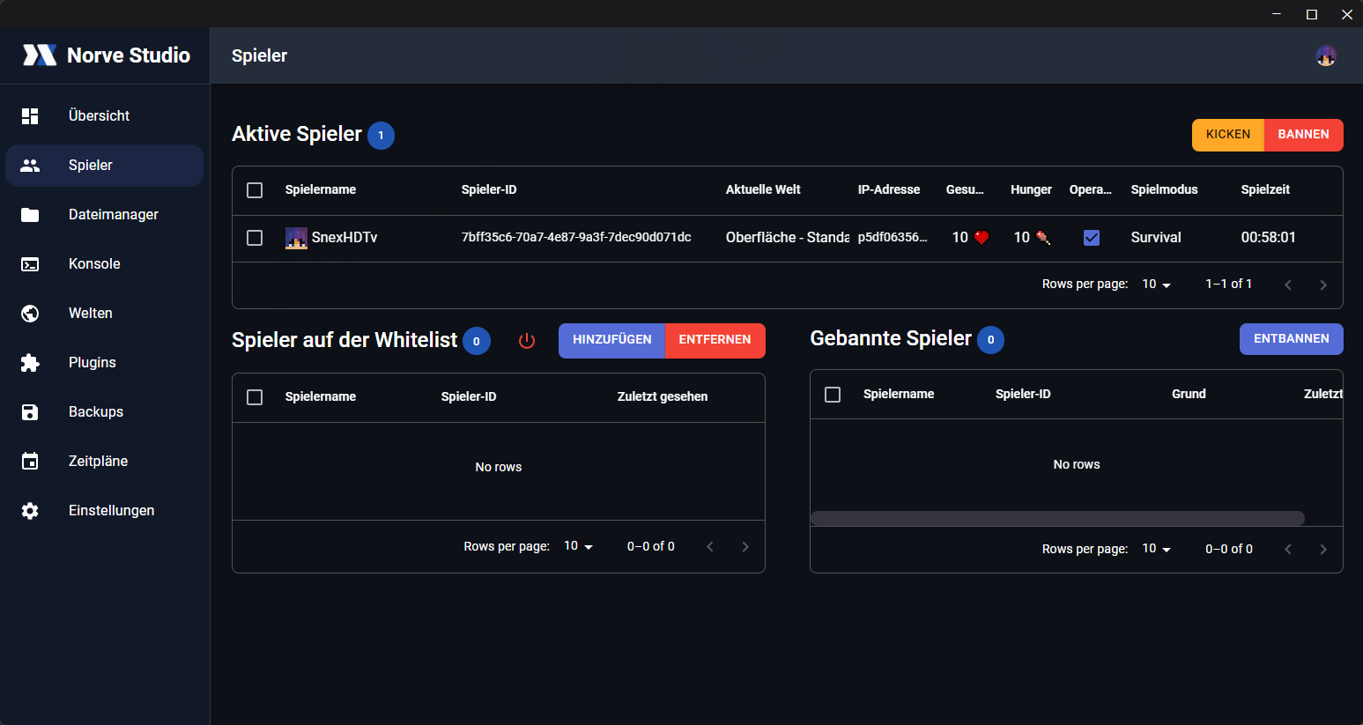Image resolution: width=1363 pixels, height=725 pixels.
Task: Select the Spieler sidebar item
Action: 104,166
